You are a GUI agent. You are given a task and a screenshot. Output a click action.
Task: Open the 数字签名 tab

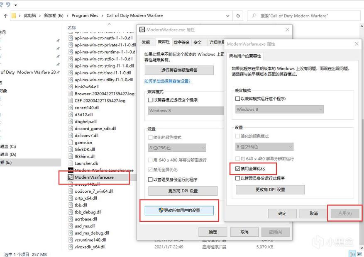point(181,42)
